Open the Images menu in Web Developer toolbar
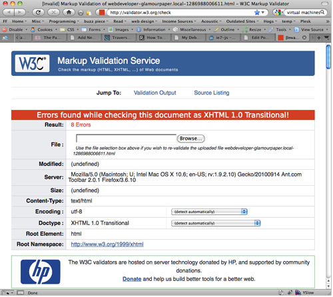 click(x=121, y=29)
